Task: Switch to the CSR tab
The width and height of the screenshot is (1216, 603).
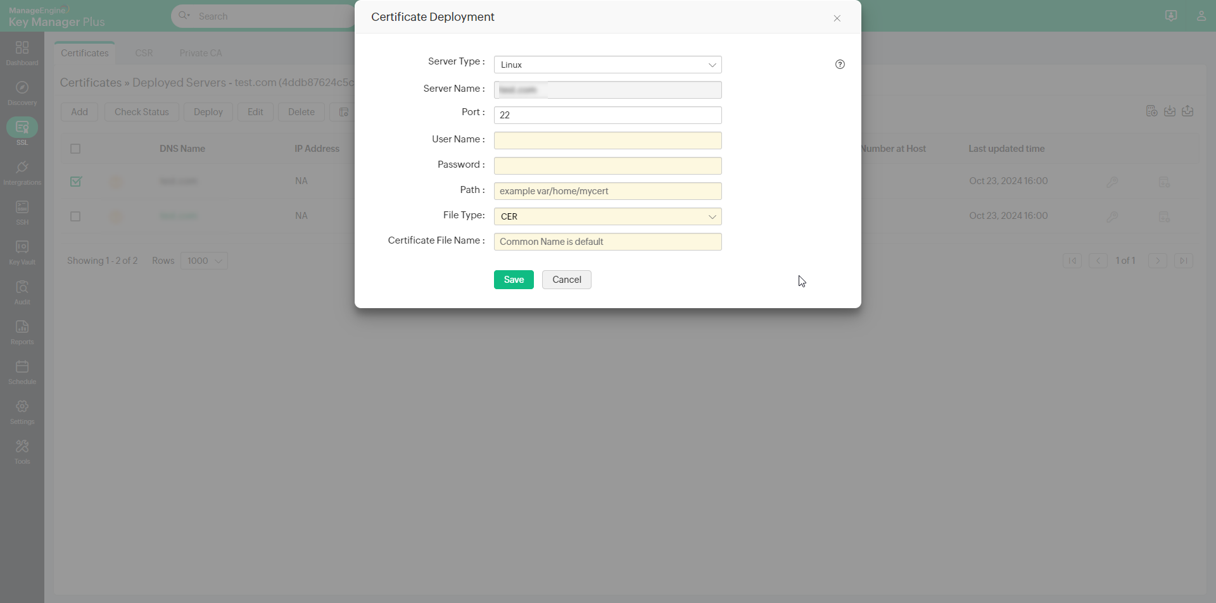Action: [144, 53]
